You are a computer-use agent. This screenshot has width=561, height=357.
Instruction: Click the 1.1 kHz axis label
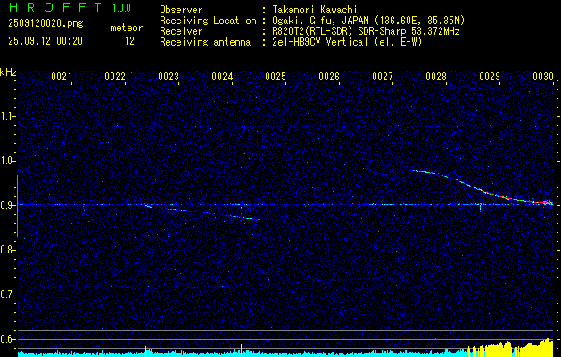pyautogui.click(x=7, y=116)
